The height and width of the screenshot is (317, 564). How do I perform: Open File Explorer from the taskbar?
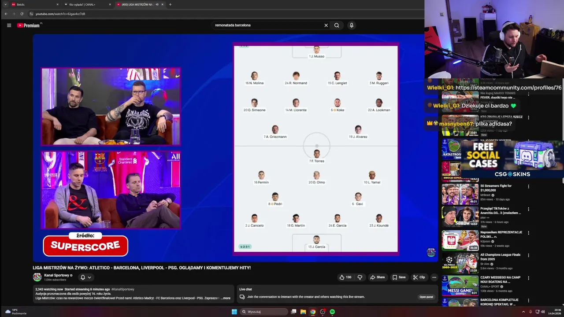tap(303, 312)
